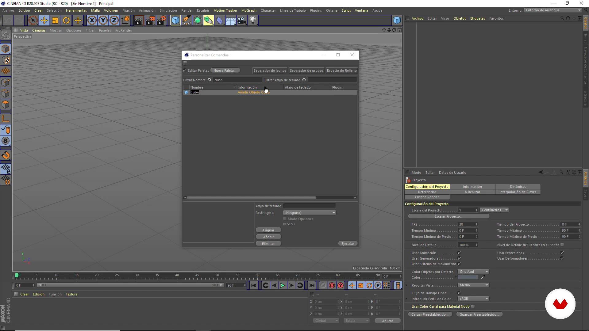Open the Global coordinate dropdown
Screen dimensions: 589x331
point(326,321)
